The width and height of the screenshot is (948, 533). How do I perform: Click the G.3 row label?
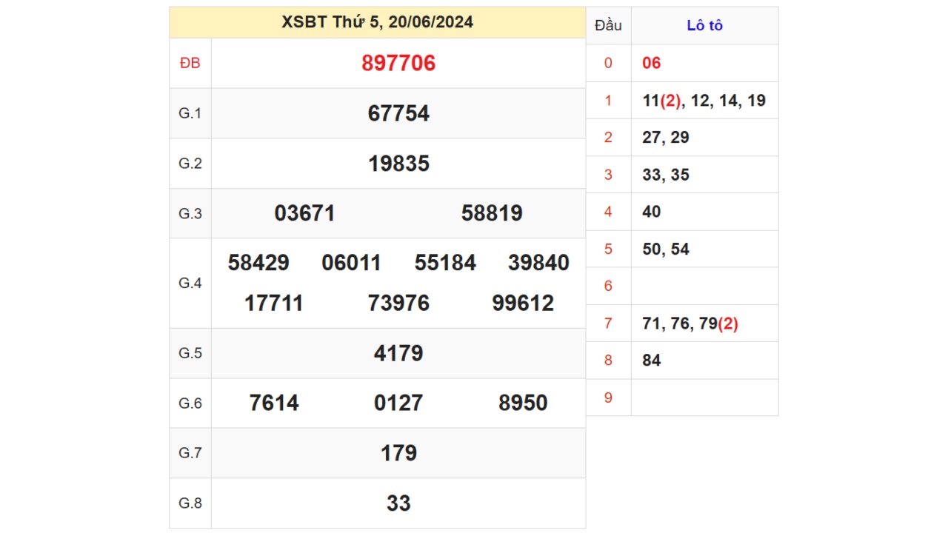[x=190, y=213]
